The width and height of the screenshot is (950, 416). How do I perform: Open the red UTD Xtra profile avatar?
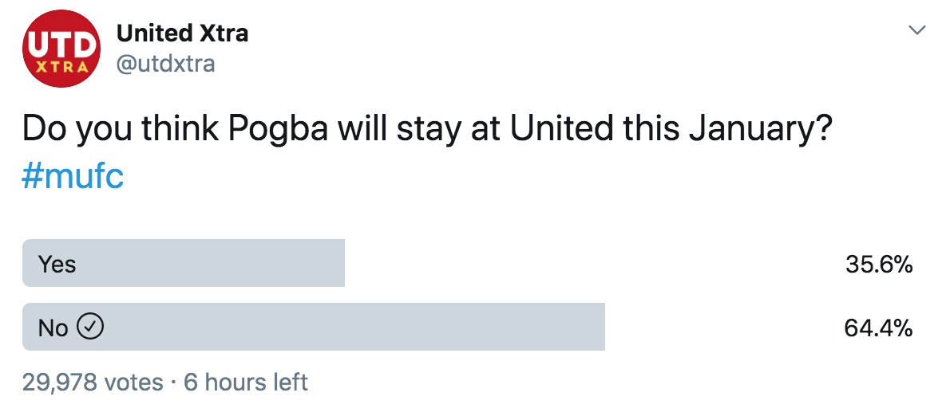[61, 49]
